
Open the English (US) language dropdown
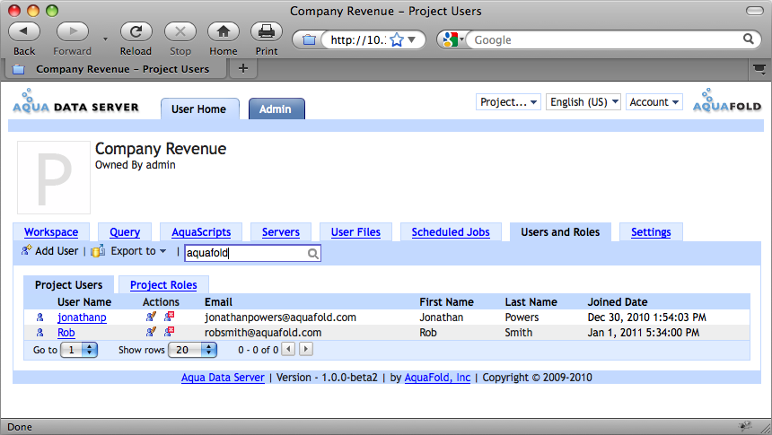click(583, 102)
